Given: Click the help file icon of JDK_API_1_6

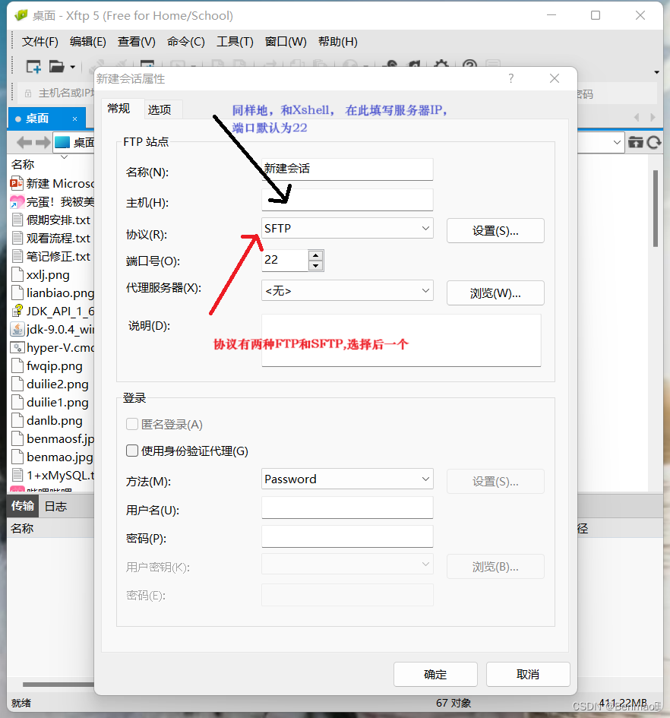Looking at the screenshot, I should [x=17, y=311].
